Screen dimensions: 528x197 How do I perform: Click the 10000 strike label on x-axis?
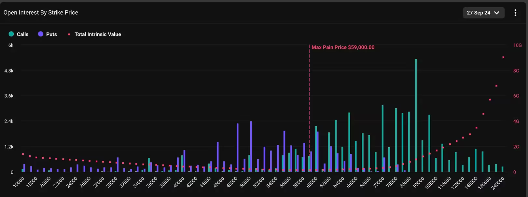(x=19, y=182)
